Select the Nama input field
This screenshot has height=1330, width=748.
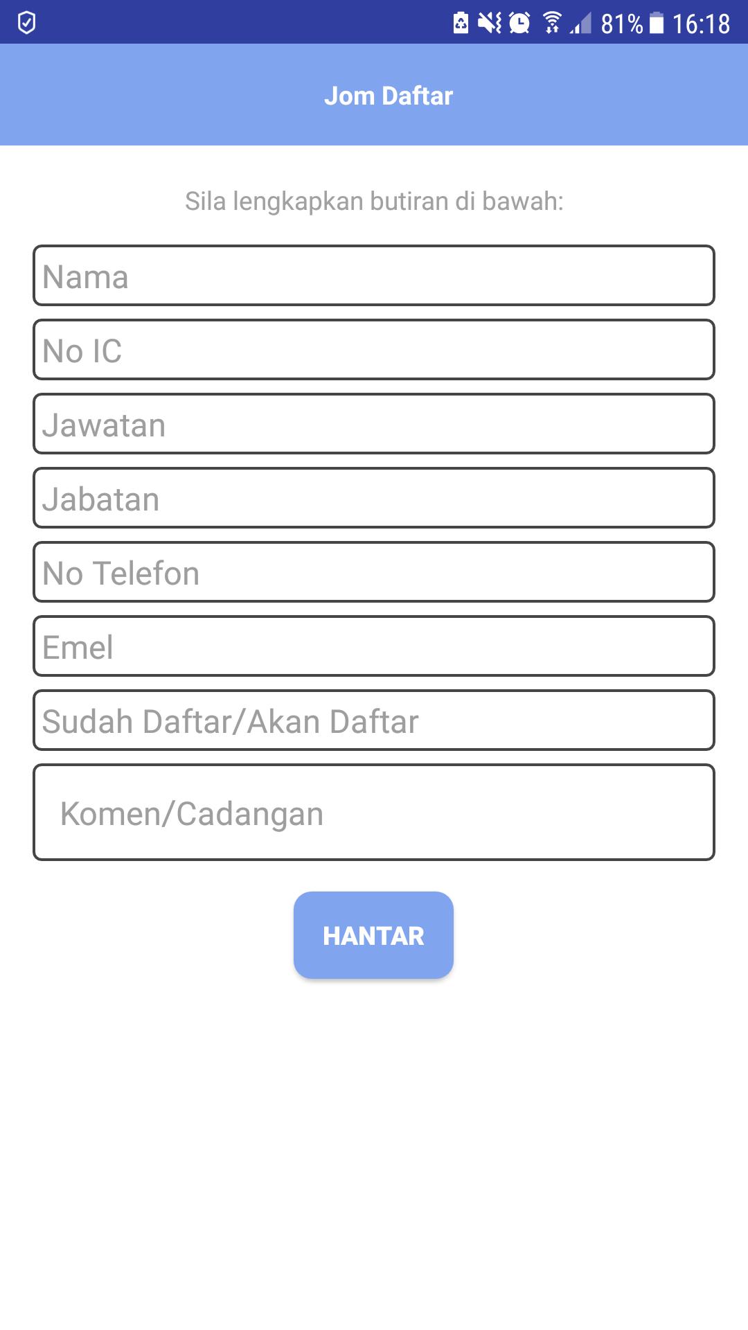tap(374, 275)
